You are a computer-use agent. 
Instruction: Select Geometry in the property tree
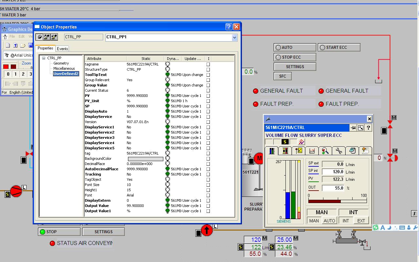pos(61,63)
